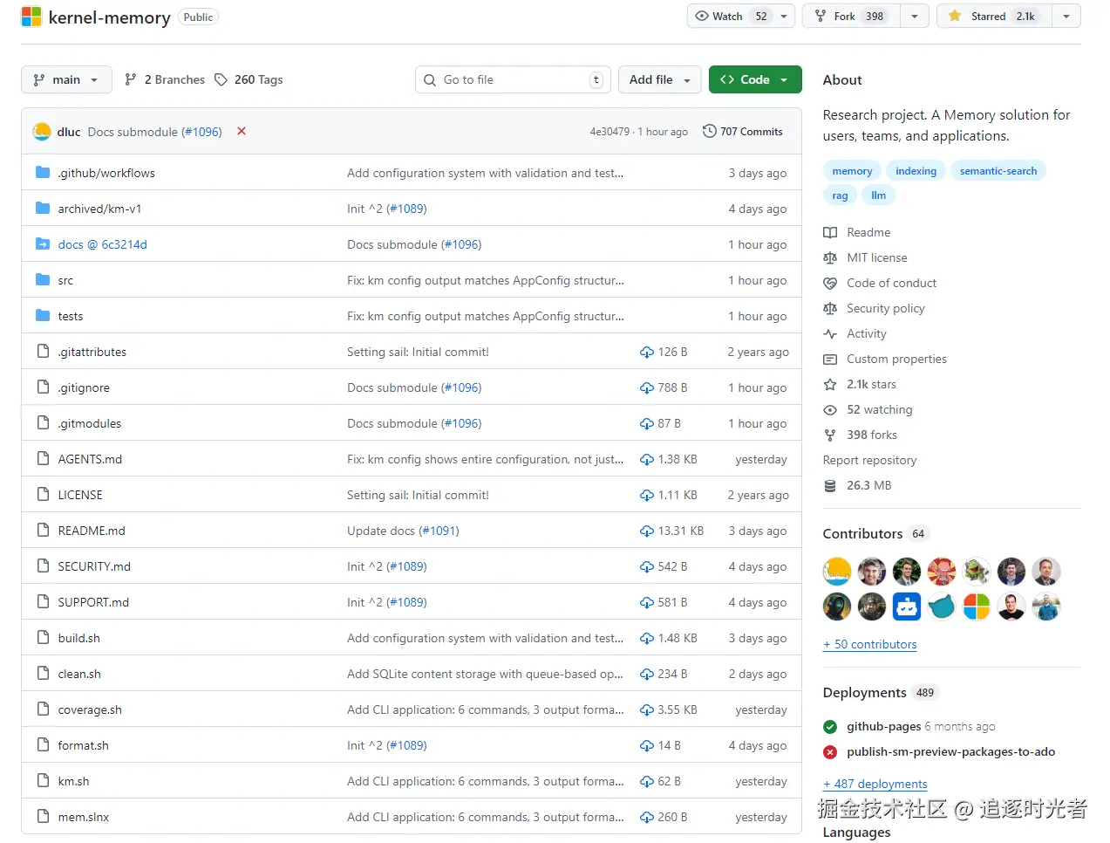The height and width of the screenshot is (843, 1110).
Task: Open the km.sh file
Action: [73, 781]
